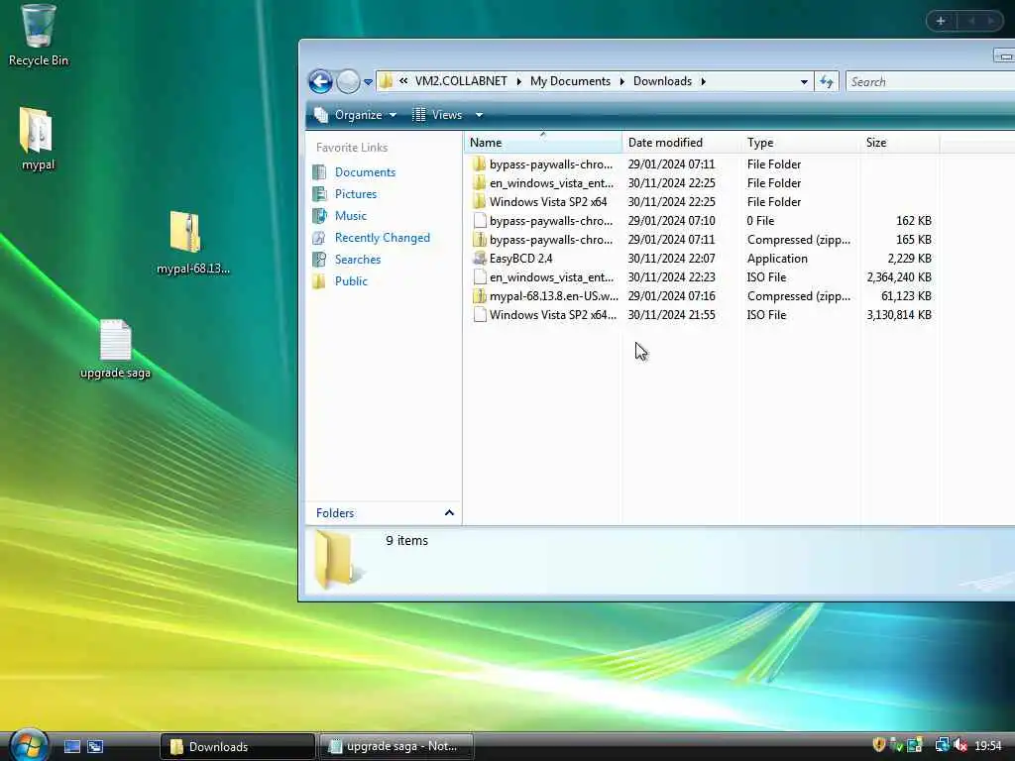This screenshot has width=1015, height=761.
Task: Sort by the Type column
Action: [x=800, y=143]
